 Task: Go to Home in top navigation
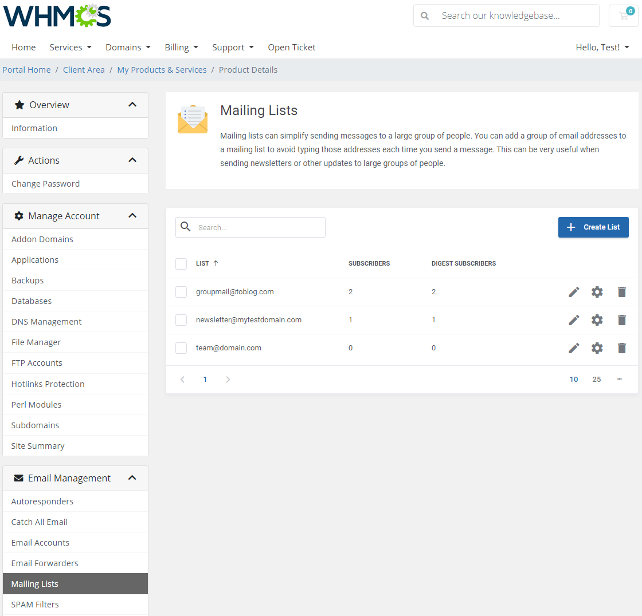pyautogui.click(x=24, y=48)
